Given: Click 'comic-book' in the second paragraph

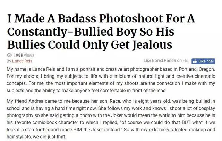Looking at the screenshot, I should pyautogui.click(x=45, y=122).
